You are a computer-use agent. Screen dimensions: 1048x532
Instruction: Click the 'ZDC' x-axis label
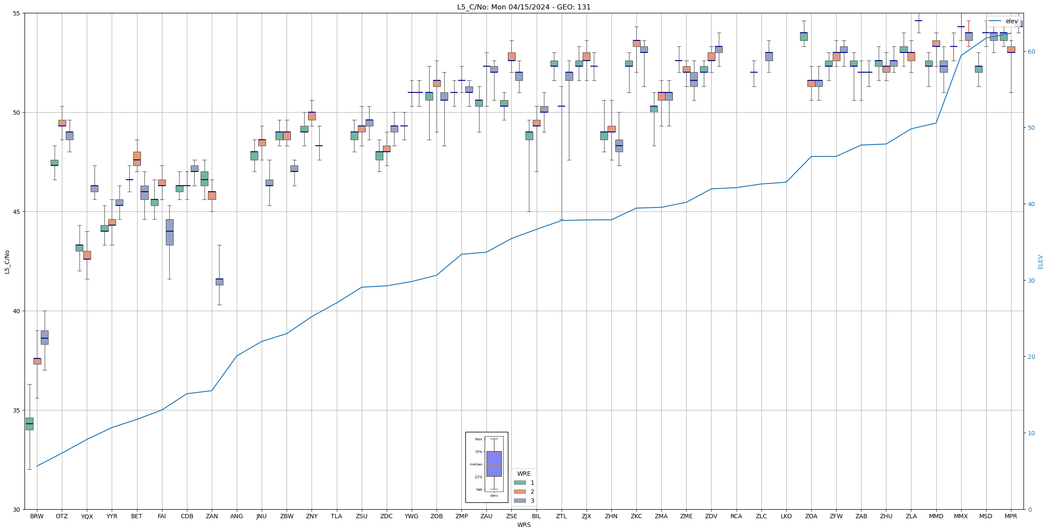pyautogui.click(x=386, y=517)
